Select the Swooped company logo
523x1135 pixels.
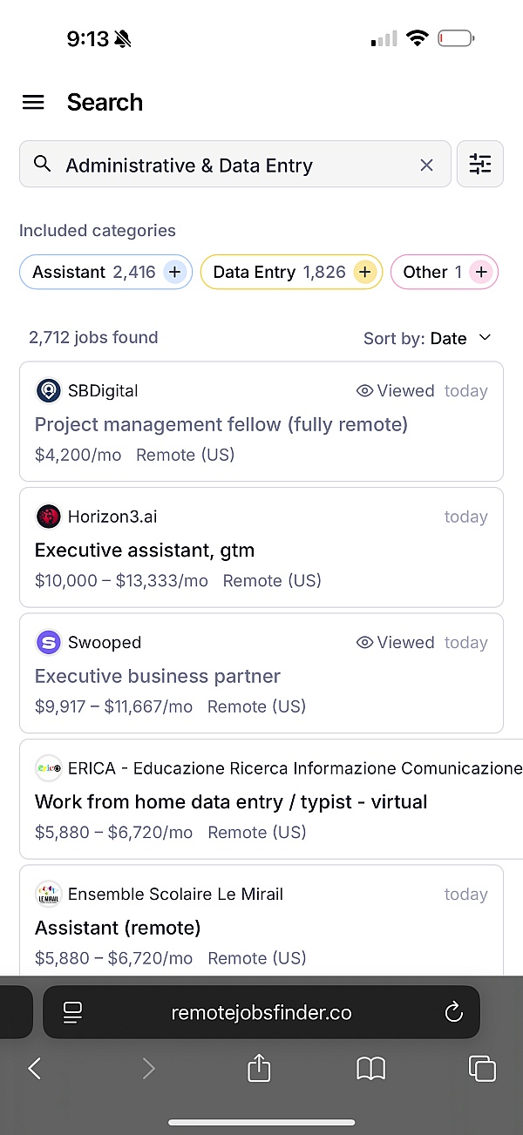49,643
